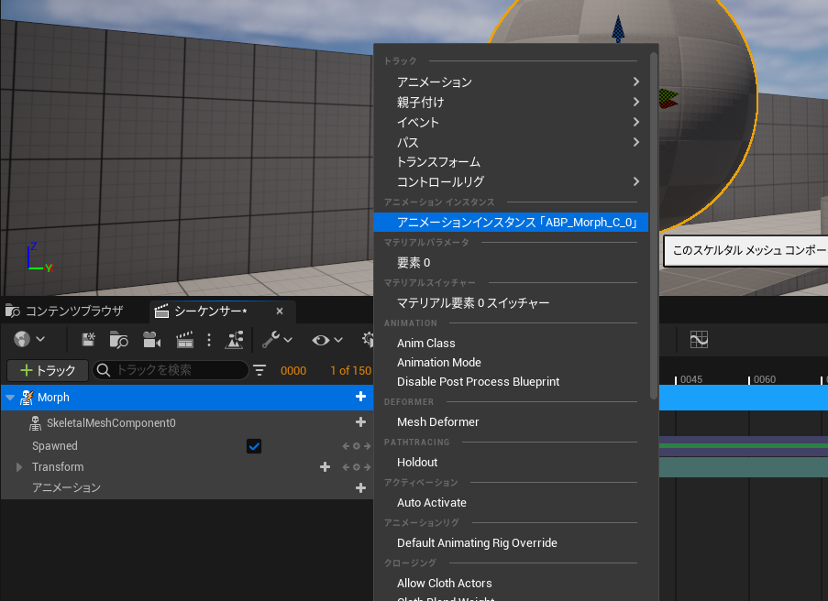Add Default Animating Rig Override track

[x=511, y=543]
